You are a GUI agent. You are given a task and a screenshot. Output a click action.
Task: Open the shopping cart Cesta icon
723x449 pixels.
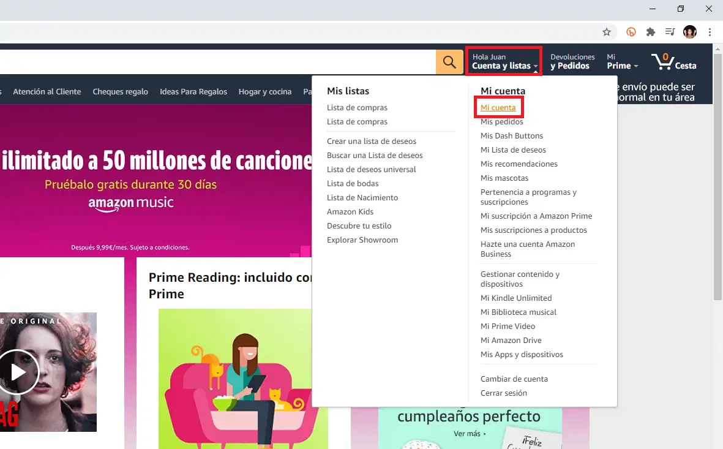(673, 61)
